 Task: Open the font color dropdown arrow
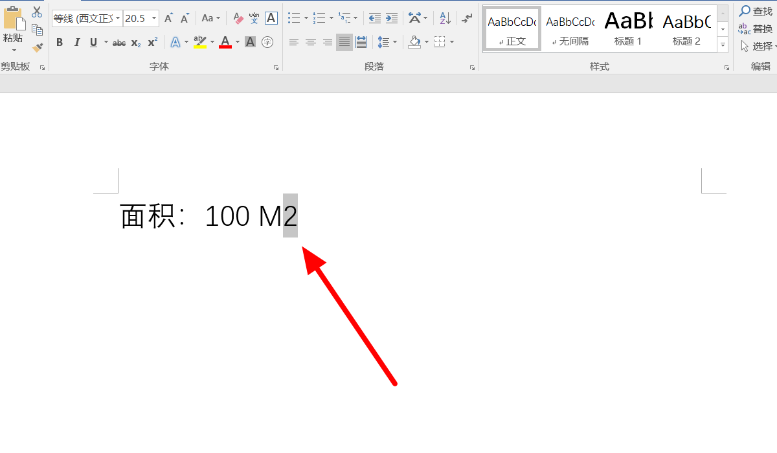(238, 43)
